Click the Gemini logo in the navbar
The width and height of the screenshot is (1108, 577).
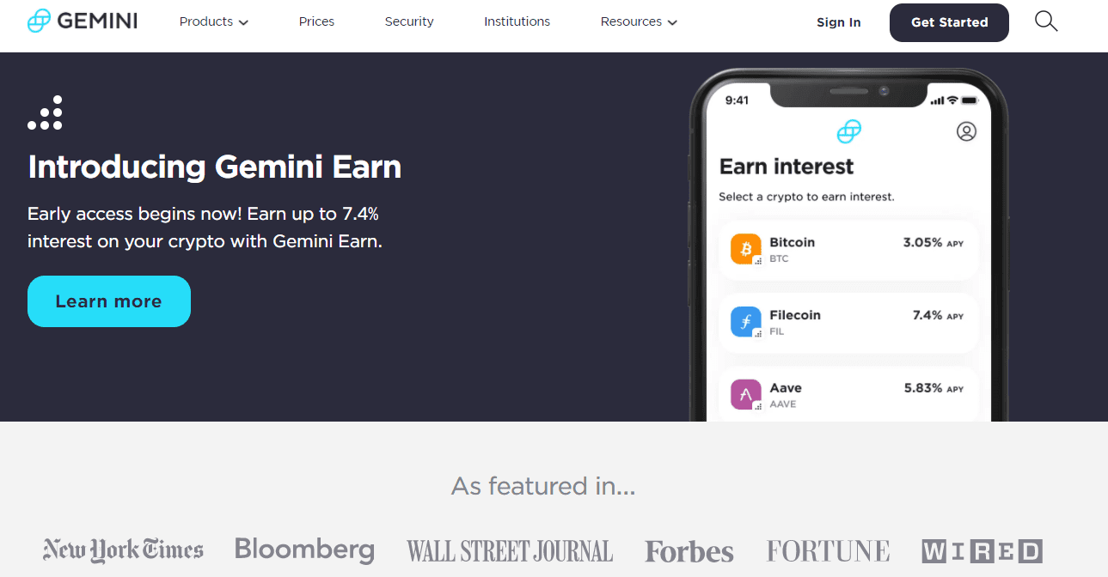pos(82,20)
